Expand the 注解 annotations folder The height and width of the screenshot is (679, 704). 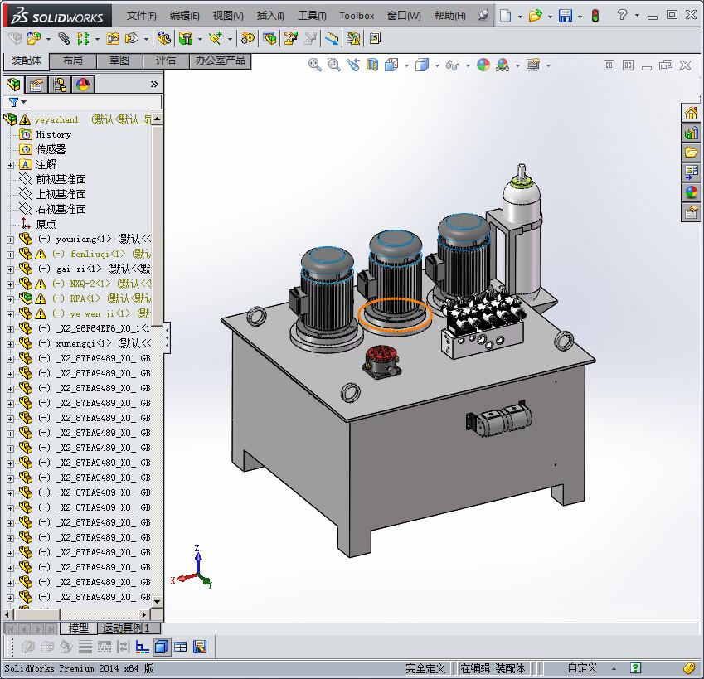tap(10, 164)
